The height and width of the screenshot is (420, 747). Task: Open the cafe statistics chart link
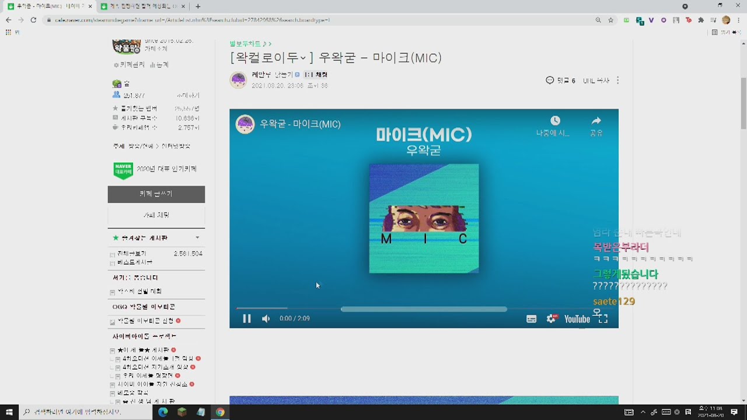[x=159, y=65]
